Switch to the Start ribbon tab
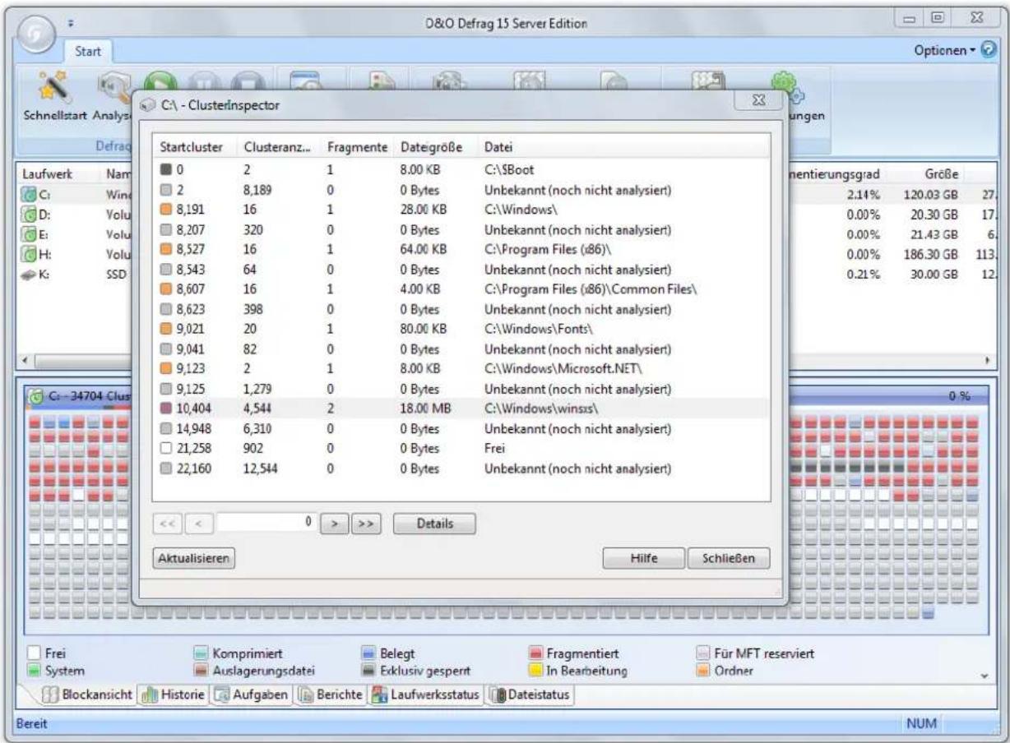 tap(87, 52)
